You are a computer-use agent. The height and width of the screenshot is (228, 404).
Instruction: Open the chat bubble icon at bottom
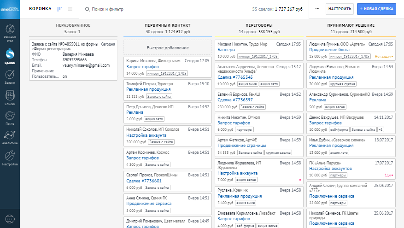(10, 218)
